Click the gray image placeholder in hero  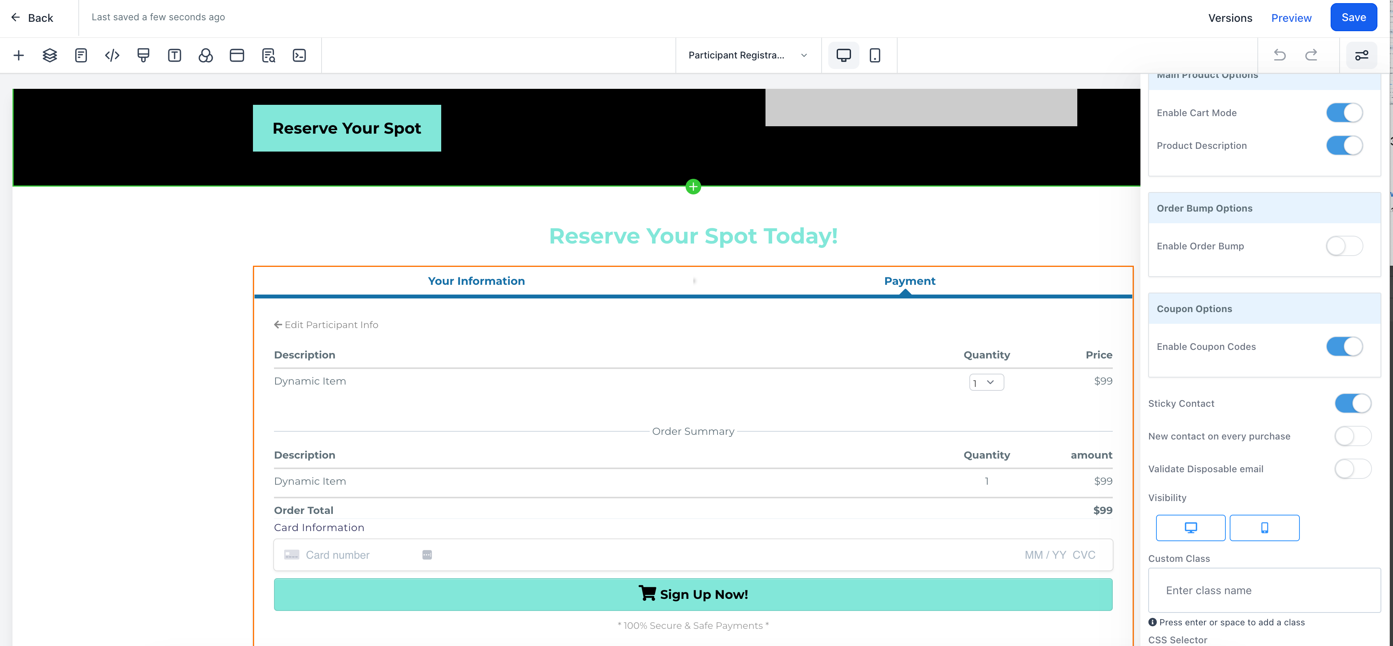[921, 108]
